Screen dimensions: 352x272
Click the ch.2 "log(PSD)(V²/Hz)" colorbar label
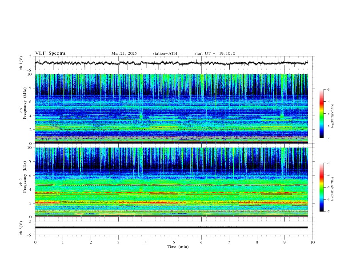333,189
